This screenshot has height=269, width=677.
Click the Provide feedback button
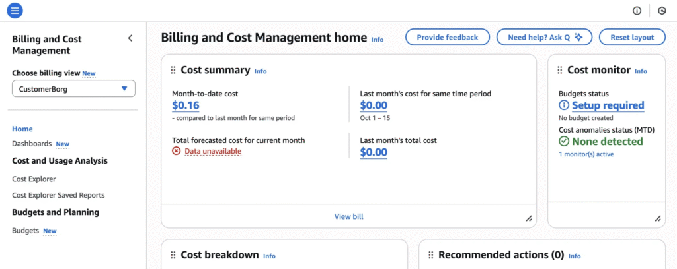(447, 38)
